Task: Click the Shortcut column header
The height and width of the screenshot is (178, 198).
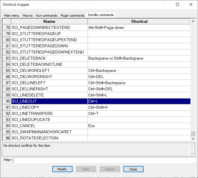Action: click(x=139, y=21)
